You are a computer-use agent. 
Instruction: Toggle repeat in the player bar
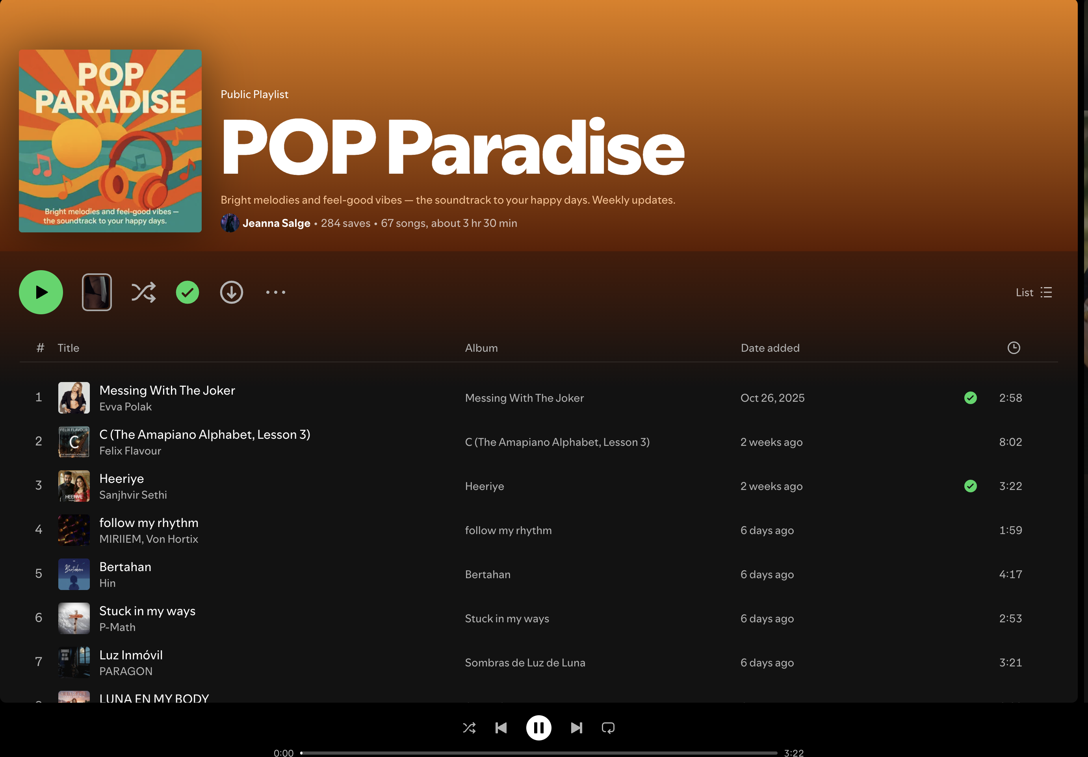608,727
